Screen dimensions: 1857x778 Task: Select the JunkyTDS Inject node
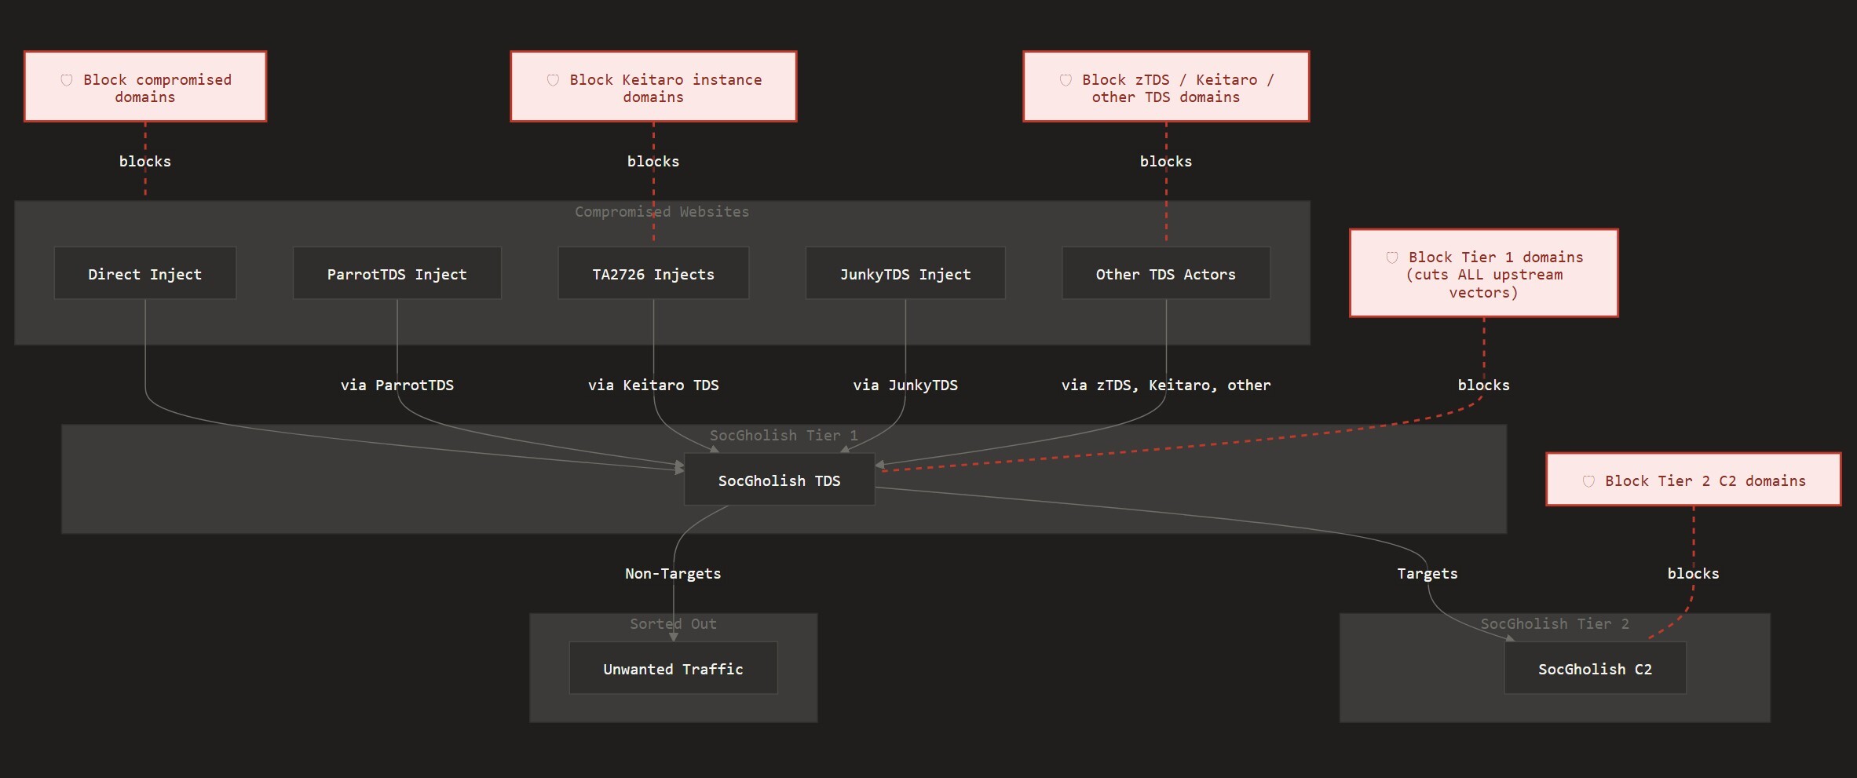click(x=905, y=273)
